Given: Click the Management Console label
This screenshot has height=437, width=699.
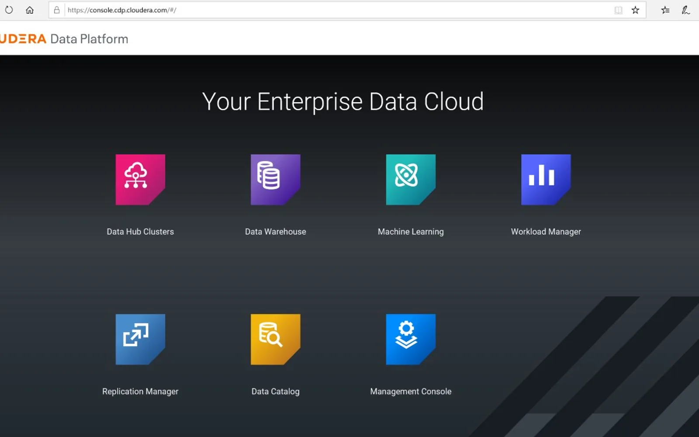Looking at the screenshot, I should pos(411,392).
